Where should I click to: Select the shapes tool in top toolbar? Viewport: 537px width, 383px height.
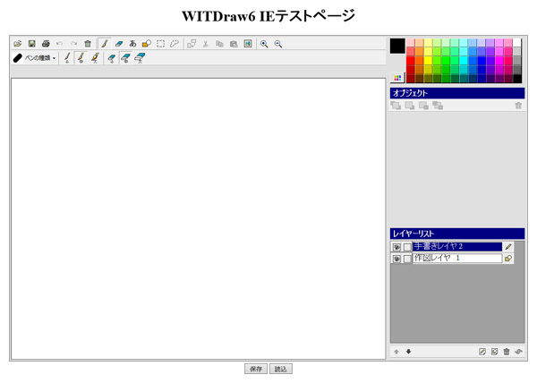[x=147, y=44]
